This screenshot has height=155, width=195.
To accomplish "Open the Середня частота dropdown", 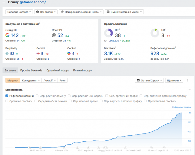I will (19, 12).
